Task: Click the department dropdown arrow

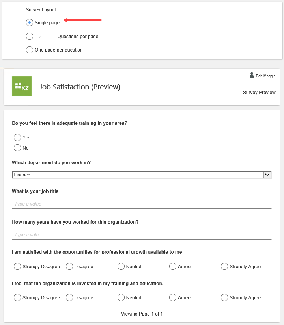Action: tap(267, 175)
